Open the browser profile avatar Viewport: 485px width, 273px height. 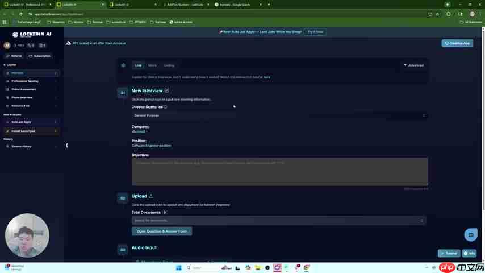pyautogui.click(x=472, y=14)
